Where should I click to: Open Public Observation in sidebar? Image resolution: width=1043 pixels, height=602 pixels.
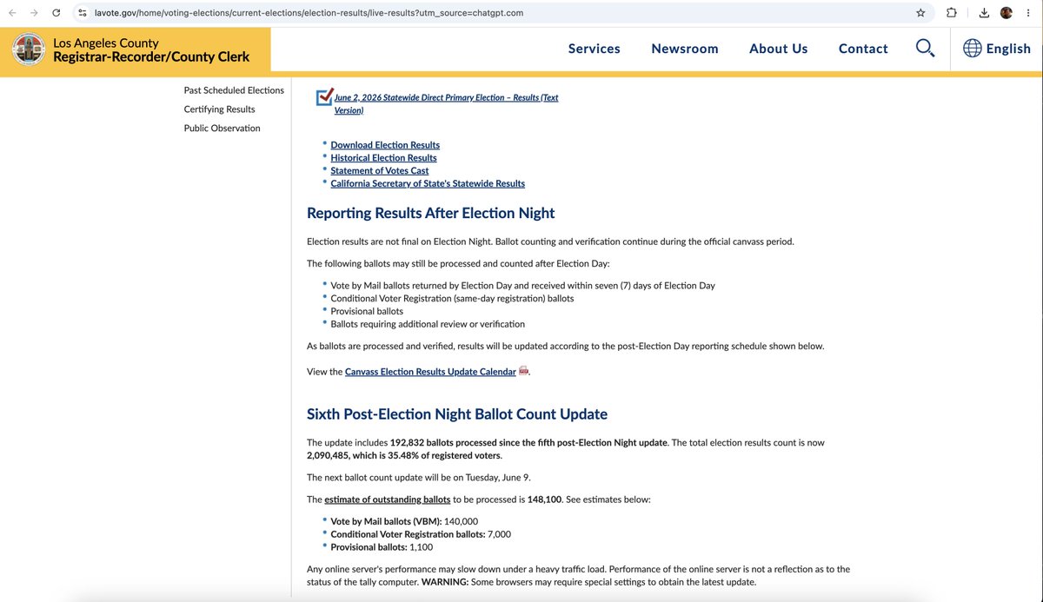click(x=222, y=129)
